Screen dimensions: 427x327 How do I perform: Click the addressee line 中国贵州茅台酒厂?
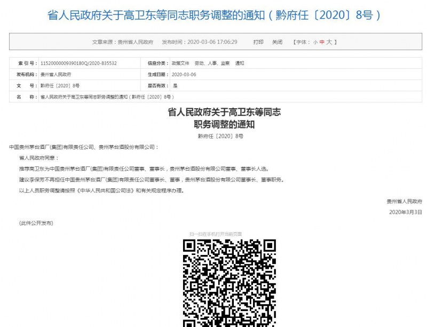coord(84,147)
